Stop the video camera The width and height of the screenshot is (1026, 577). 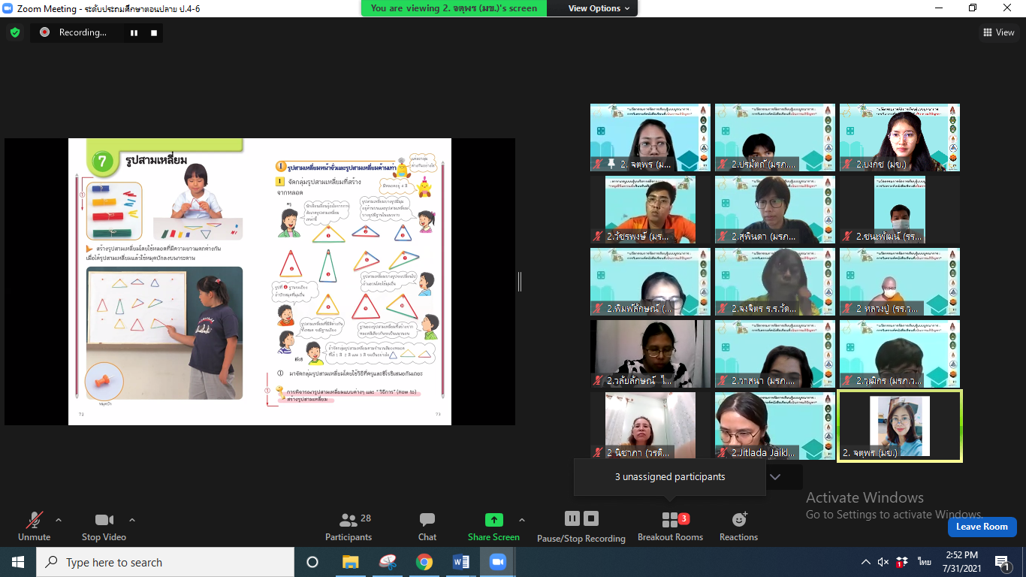[x=104, y=527]
